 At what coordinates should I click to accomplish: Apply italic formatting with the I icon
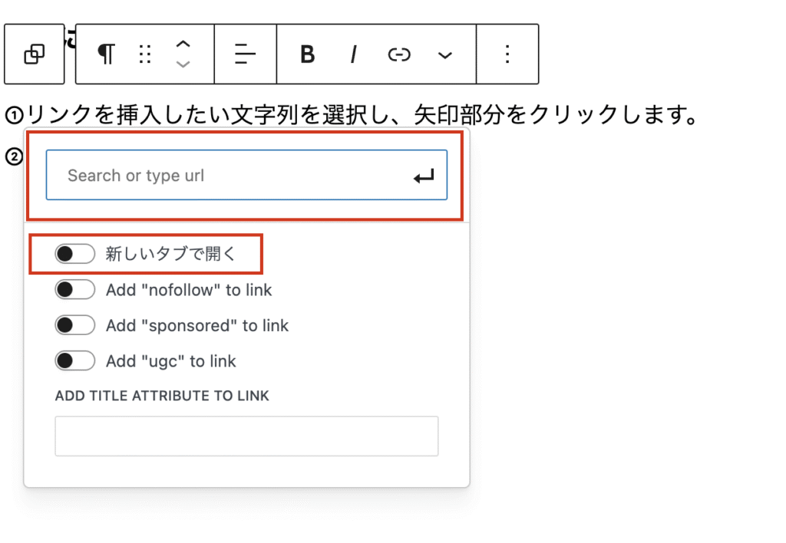coord(353,54)
